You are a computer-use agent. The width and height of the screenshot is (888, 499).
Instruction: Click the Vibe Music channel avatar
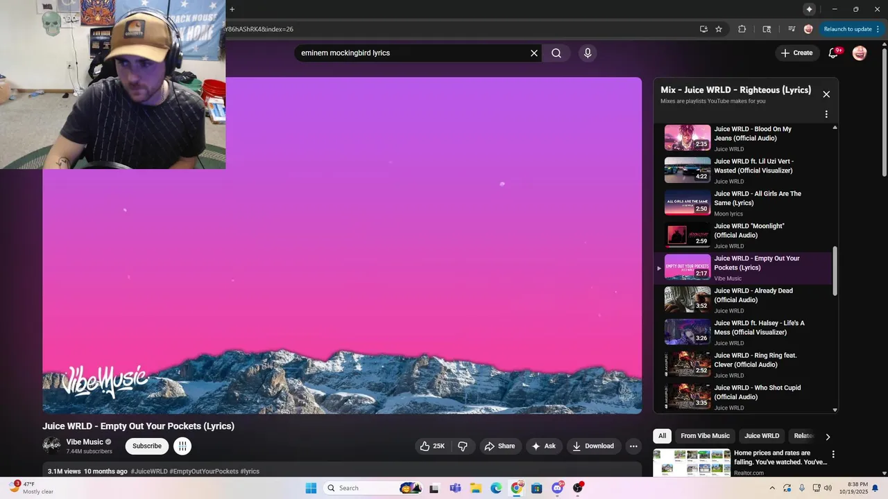51,446
